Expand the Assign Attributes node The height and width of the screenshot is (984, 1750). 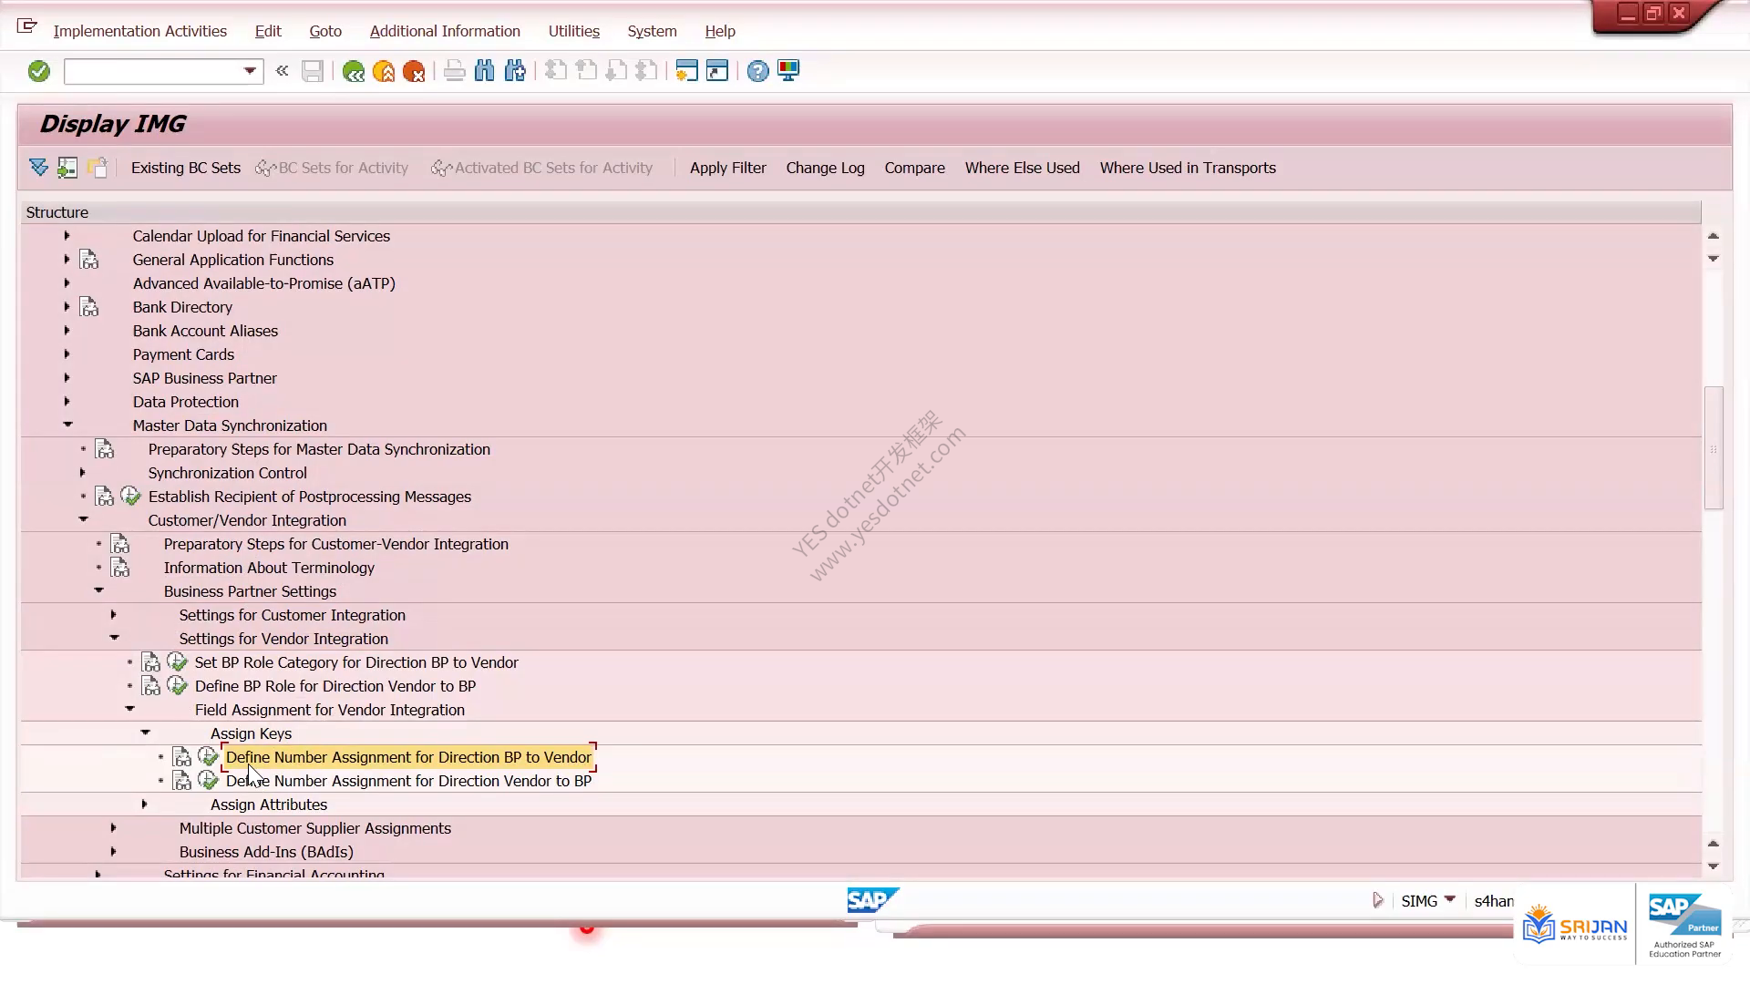coord(145,804)
